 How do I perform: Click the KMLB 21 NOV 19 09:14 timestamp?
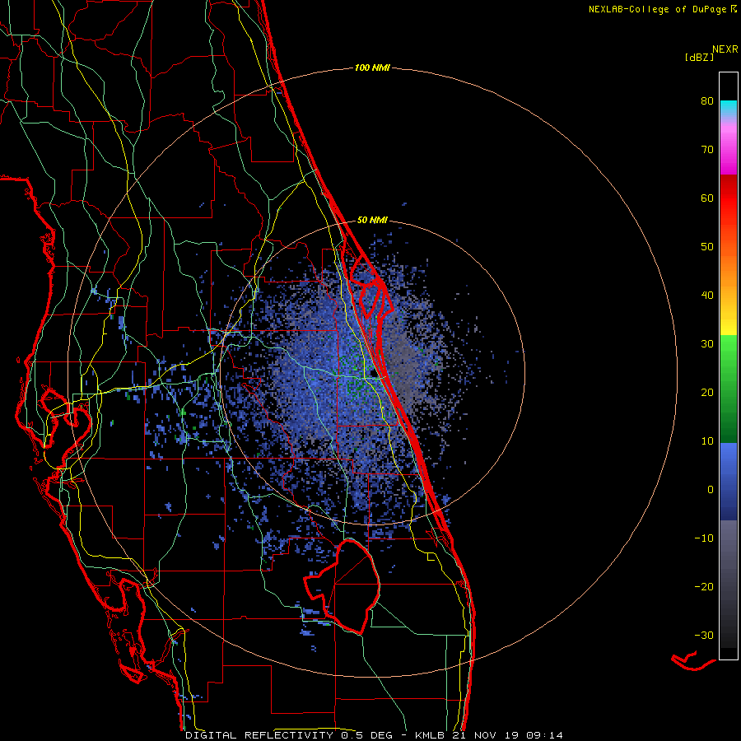tap(489, 735)
